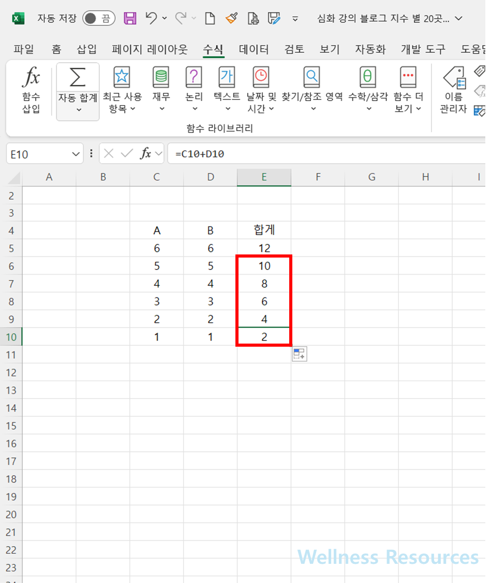Select row 4 header
Image resolution: width=491 pixels, height=583 pixels.
tap(11, 231)
